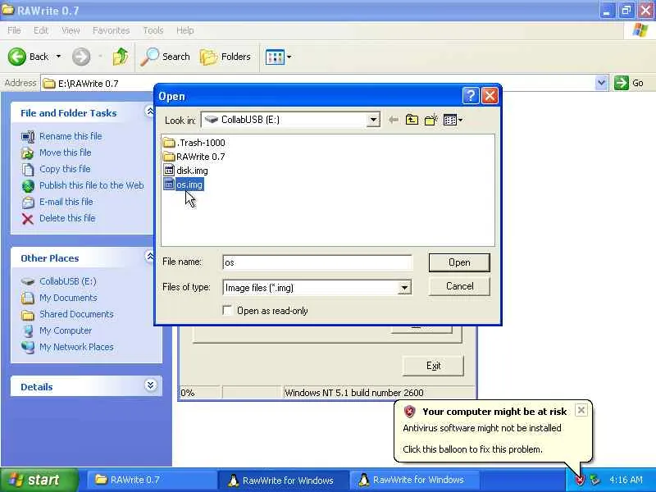
Task: Click the Go arrow beside address bar
Action: click(x=622, y=83)
